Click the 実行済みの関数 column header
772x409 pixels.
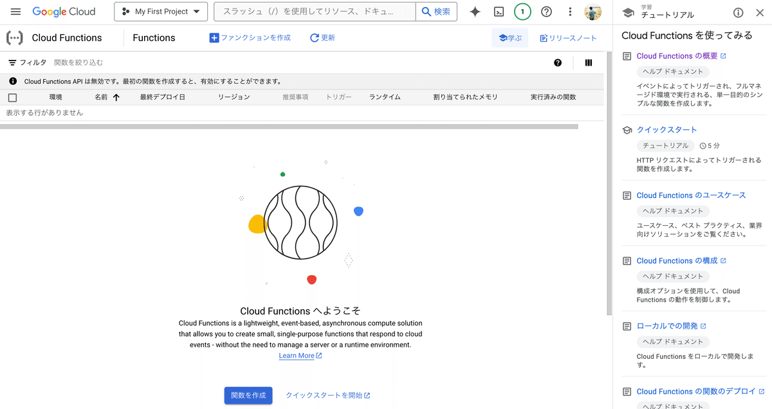coord(553,97)
